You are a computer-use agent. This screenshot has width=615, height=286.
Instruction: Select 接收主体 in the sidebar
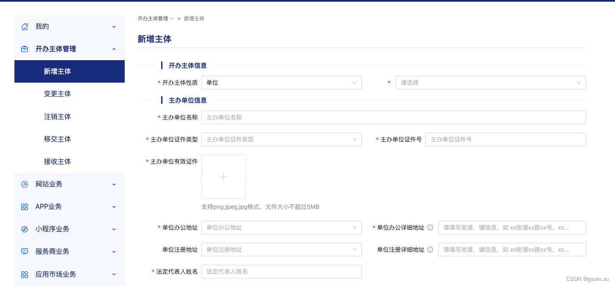pyautogui.click(x=70, y=161)
